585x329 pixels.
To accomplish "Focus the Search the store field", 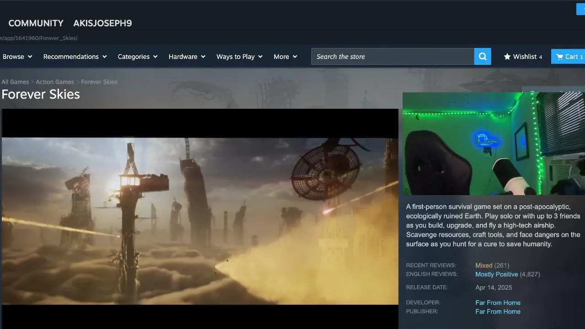I will (393, 57).
